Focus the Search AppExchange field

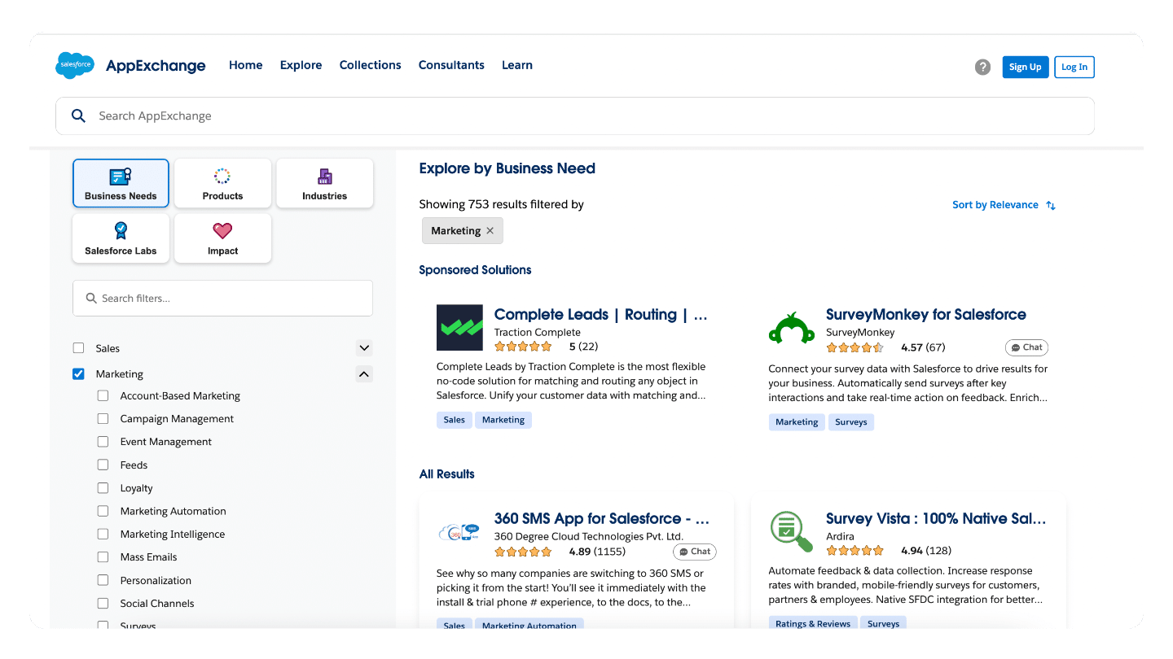click(x=575, y=116)
